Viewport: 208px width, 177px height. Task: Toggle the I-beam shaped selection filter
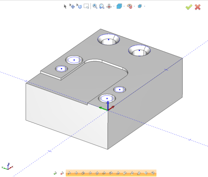tap(125, 173)
